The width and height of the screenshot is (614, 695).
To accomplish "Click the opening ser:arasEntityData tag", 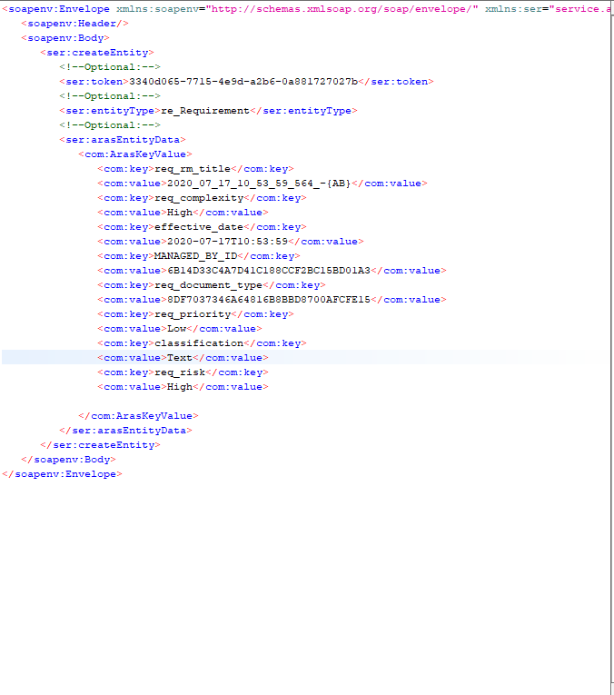I will point(123,140).
